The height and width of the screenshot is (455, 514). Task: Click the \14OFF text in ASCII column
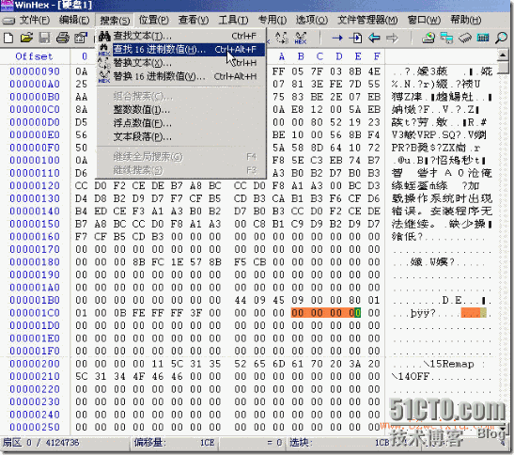tap(411, 377)
